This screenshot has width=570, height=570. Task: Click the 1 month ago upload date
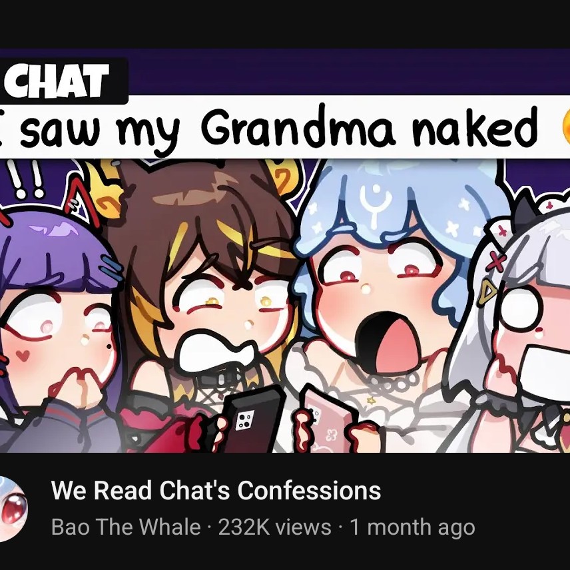(412, 527)
